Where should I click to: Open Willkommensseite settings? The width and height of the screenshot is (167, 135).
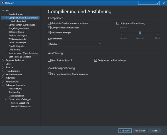point(17,39)
